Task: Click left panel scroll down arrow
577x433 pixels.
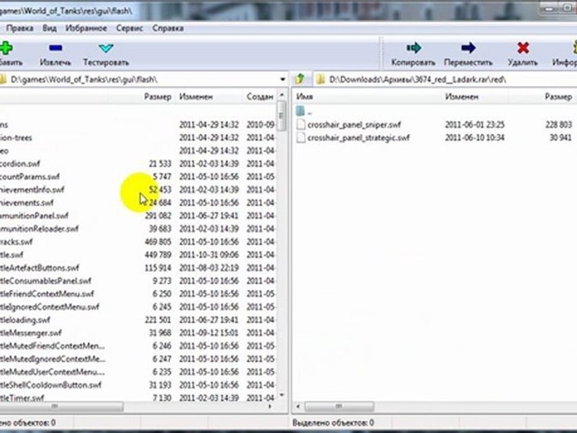Action: click(282, 395)
